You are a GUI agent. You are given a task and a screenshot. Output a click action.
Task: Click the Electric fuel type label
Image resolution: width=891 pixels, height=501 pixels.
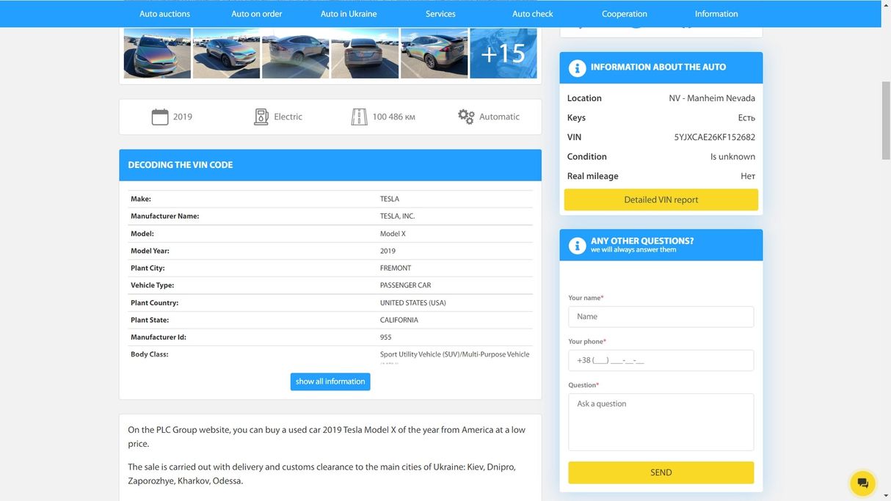pos(288,117)
